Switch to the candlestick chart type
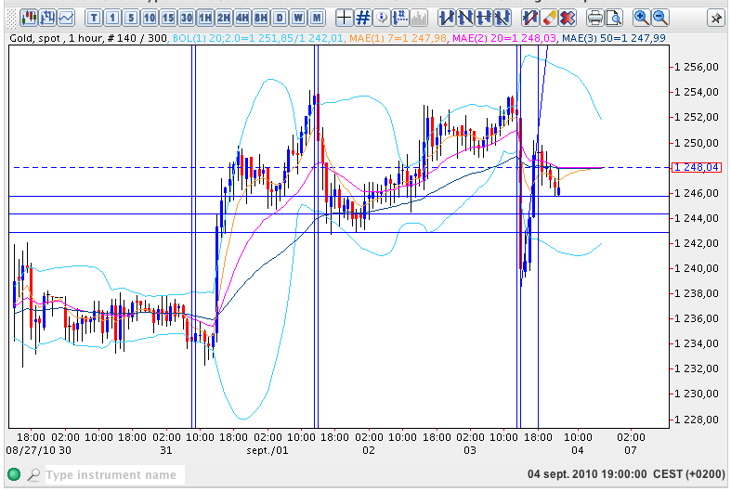731x491 pixels. [29, 18]
